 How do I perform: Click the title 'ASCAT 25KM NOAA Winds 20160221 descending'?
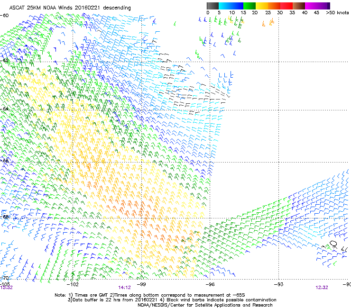(70, 8)
